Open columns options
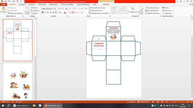The height and width of the screenshot is (108, 193). pyautogui.click(x=82, y=12)
